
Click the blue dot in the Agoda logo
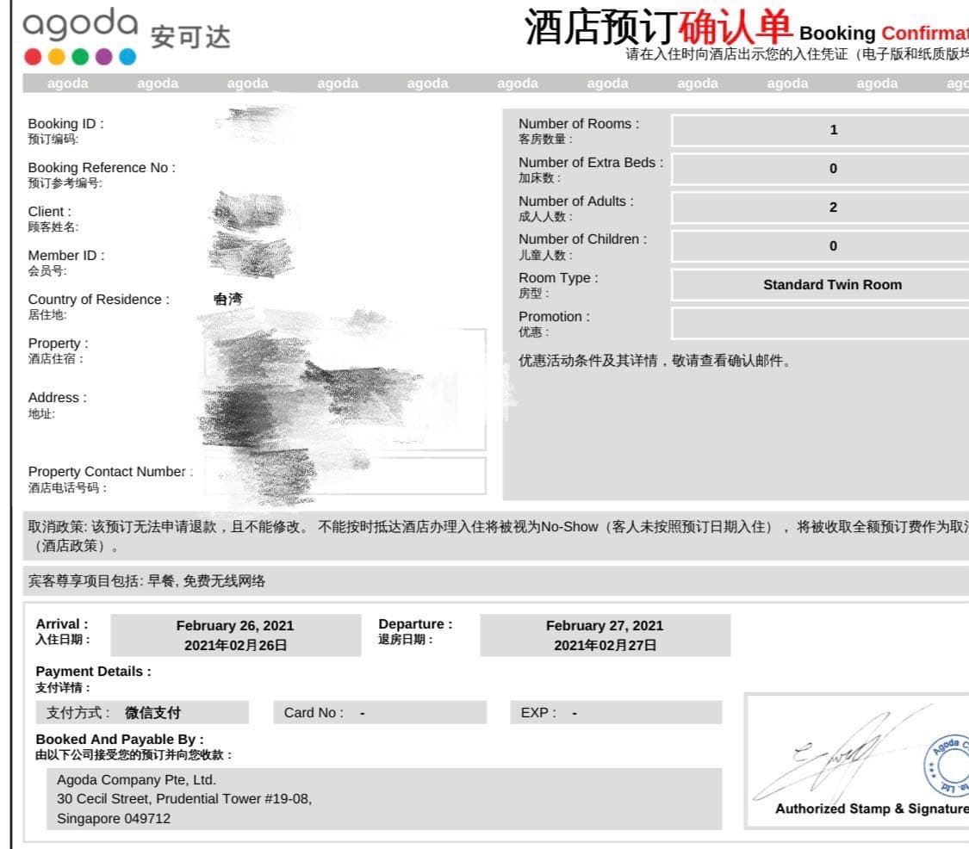[127, 57]
